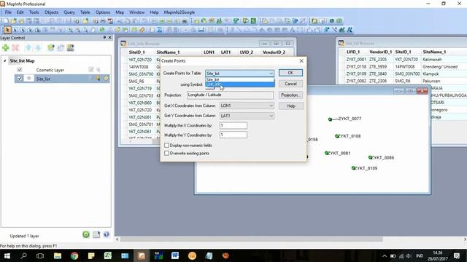Screen dimensions: 467x262
Task: Open the Map menu
Action: (x=120, y=12)
